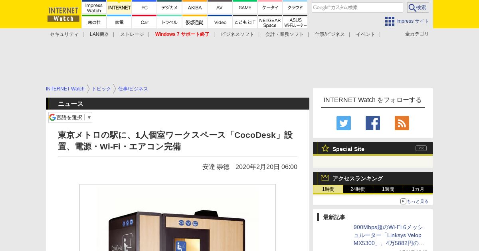479x251 pixels.
Task: Open the Video nav tab
Action: click(220, 22)
